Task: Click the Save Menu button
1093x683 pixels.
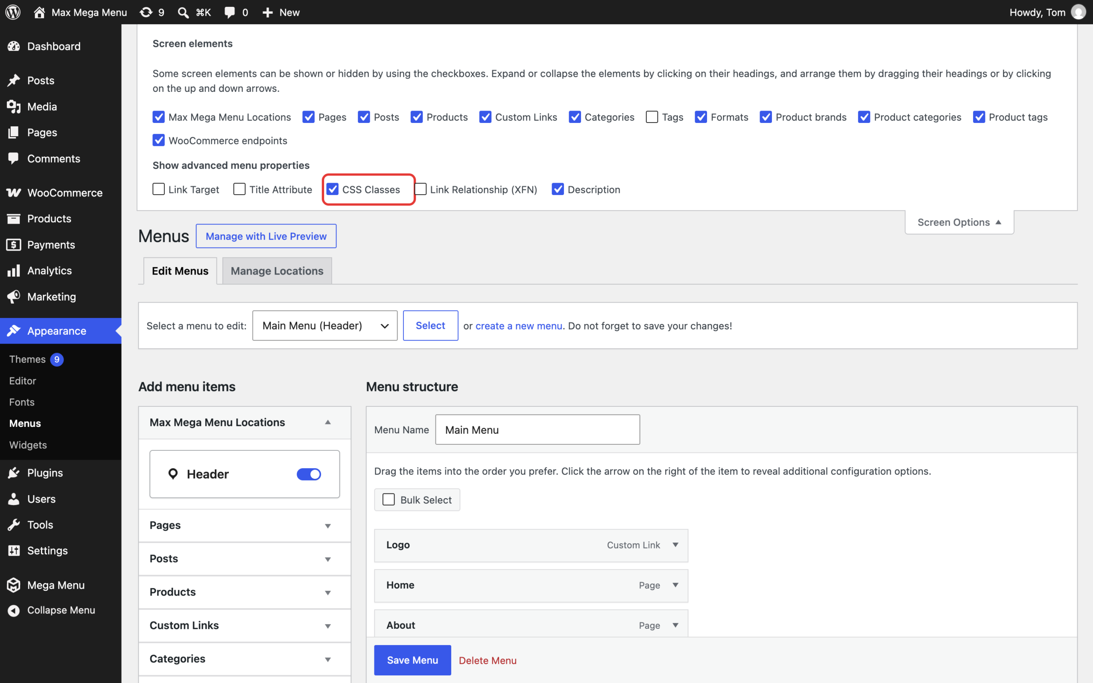Action: [412, 660]
